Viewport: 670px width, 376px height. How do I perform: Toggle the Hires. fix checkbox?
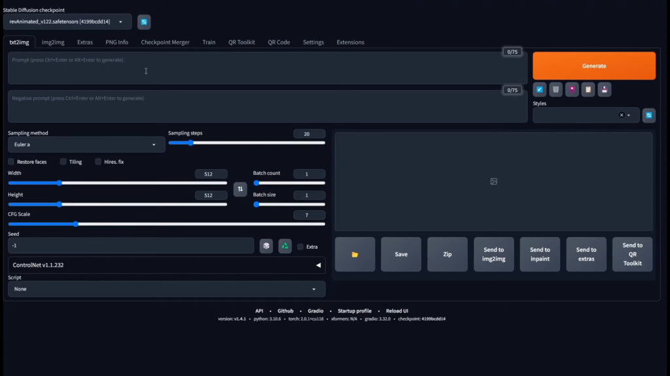(x=98, y=161)
